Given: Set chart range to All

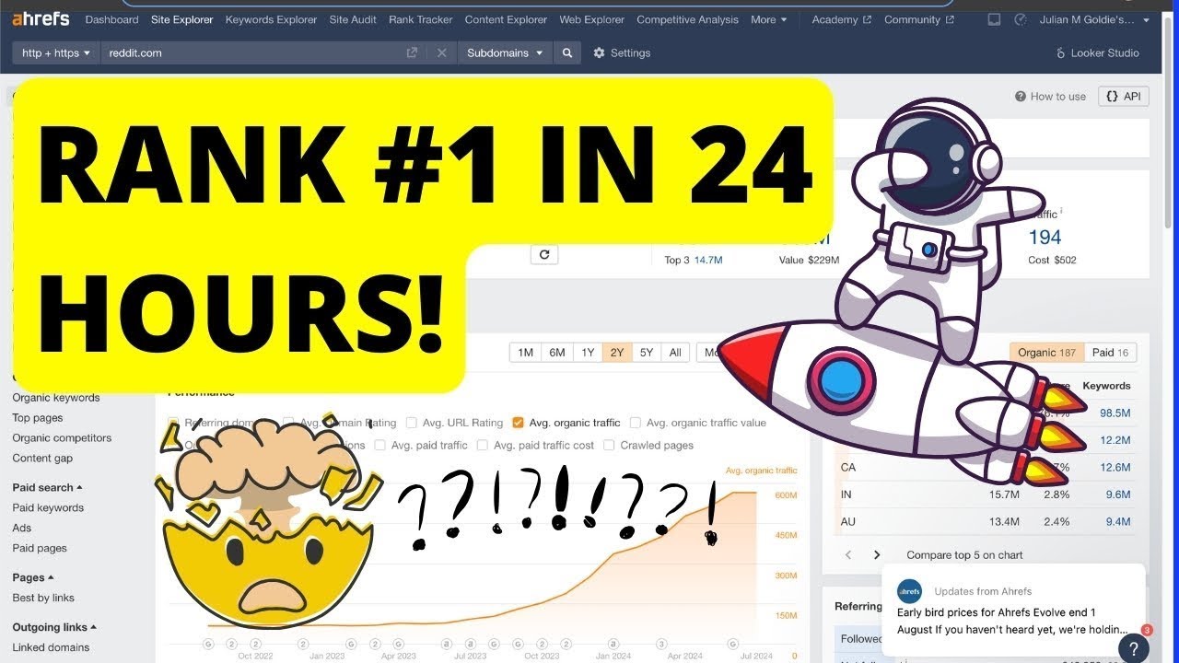Looking at the screenshot, I should coord(675,352).
